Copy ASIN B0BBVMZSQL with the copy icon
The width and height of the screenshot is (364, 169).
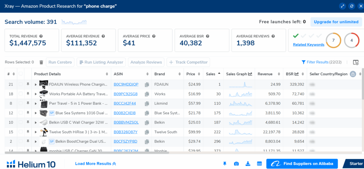pos(147,122)
